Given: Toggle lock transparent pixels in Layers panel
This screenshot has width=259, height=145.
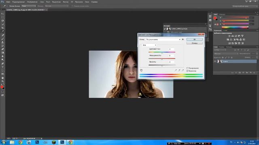Looking at the screenshot, I should pyautogui.click(x=223, y=58).
